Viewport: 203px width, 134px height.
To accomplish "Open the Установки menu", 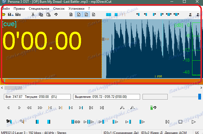I will (x=76, y=9).
